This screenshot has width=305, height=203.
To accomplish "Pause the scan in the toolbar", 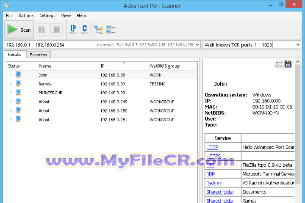I will (42, 29).
